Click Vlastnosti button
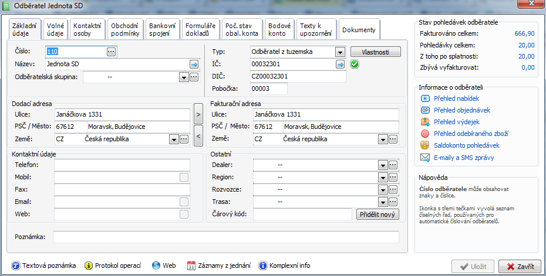 pyautogui.click(x=375, y=52)
